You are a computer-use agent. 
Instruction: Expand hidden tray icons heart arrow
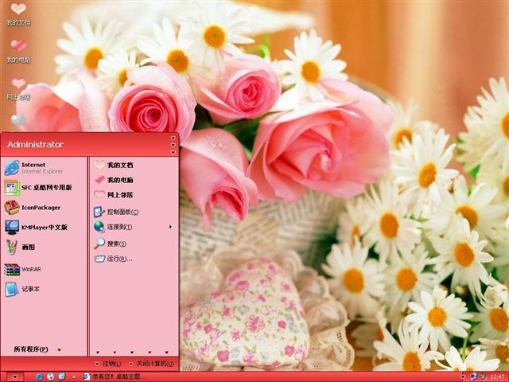coord(463,376)
